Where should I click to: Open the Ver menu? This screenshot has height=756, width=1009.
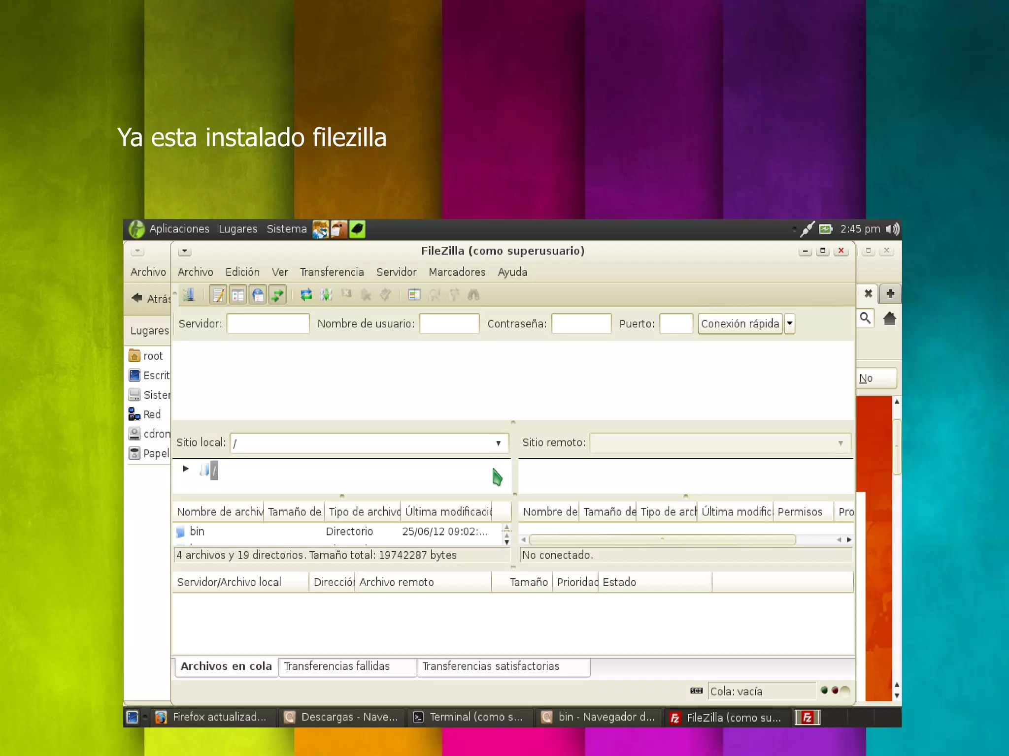point(280,272)
